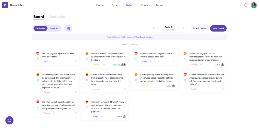259x136 pixels.
Task: Like the 'capturing all the meeting notes' note
Action: click(136, 80)
